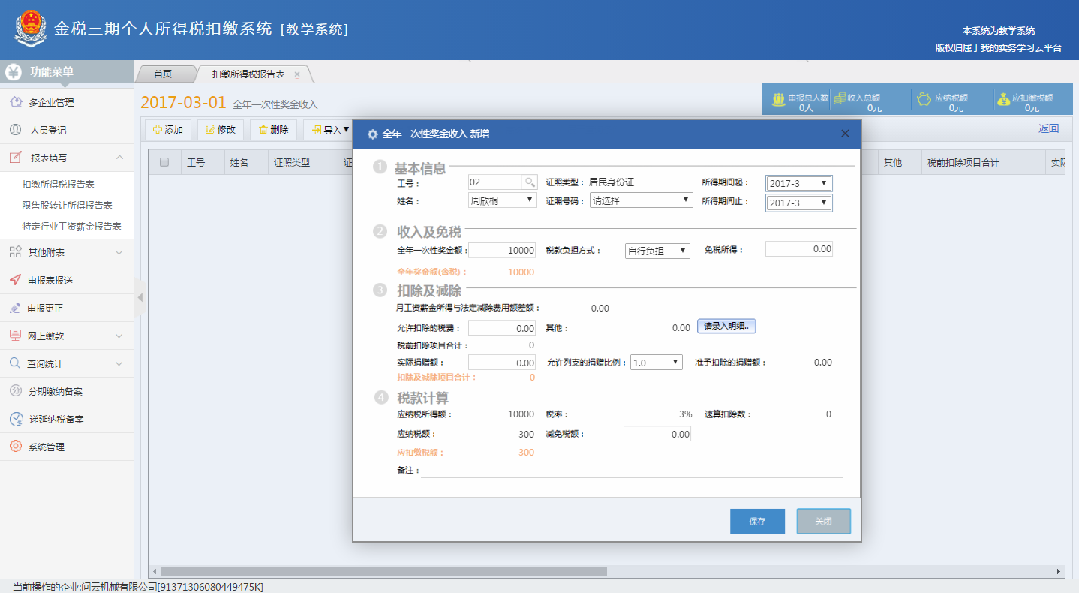Click the 其他附表 grid icon

pos(15,252)
